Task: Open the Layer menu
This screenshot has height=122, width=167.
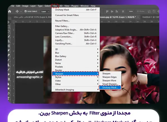Action: [33, 6]
